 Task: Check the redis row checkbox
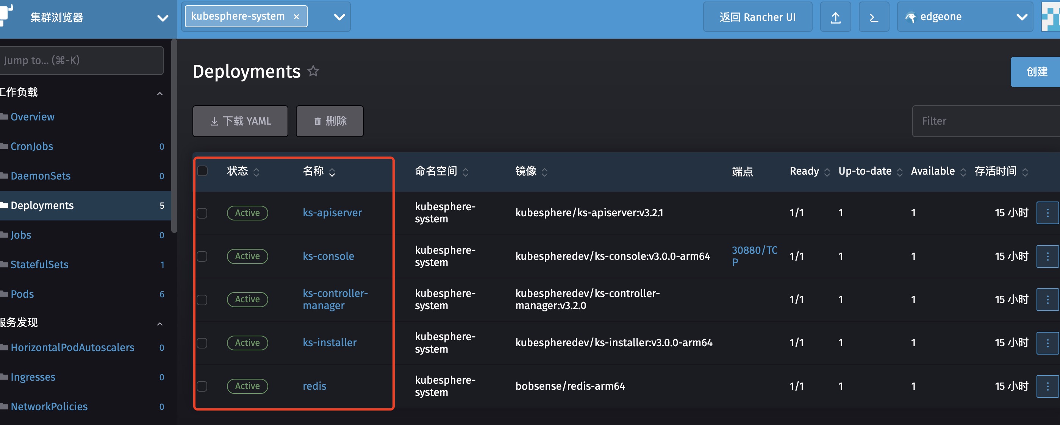(x=202, y=386)
